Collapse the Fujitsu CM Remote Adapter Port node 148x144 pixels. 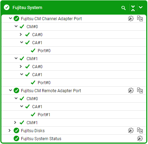point(10,90)
